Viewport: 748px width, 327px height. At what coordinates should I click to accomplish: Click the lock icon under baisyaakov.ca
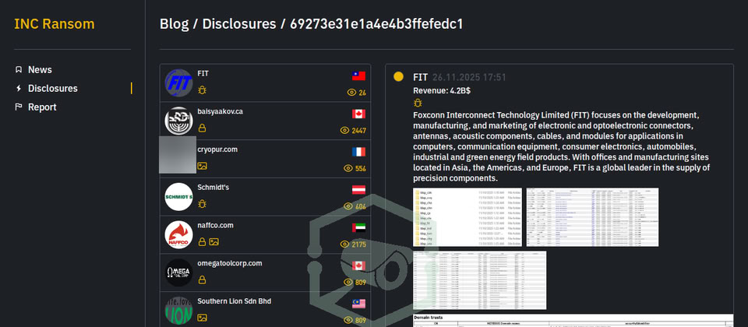pos(202,128)
